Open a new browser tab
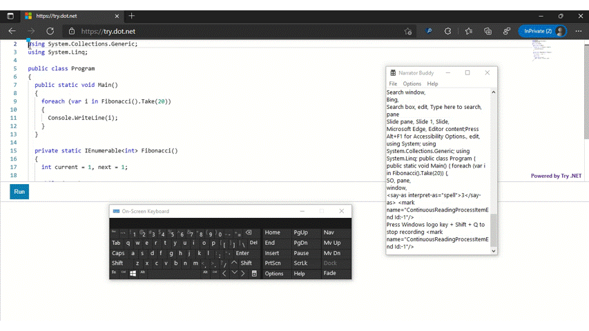The height and width of the screenshot is (331, 589). point(131,16)
